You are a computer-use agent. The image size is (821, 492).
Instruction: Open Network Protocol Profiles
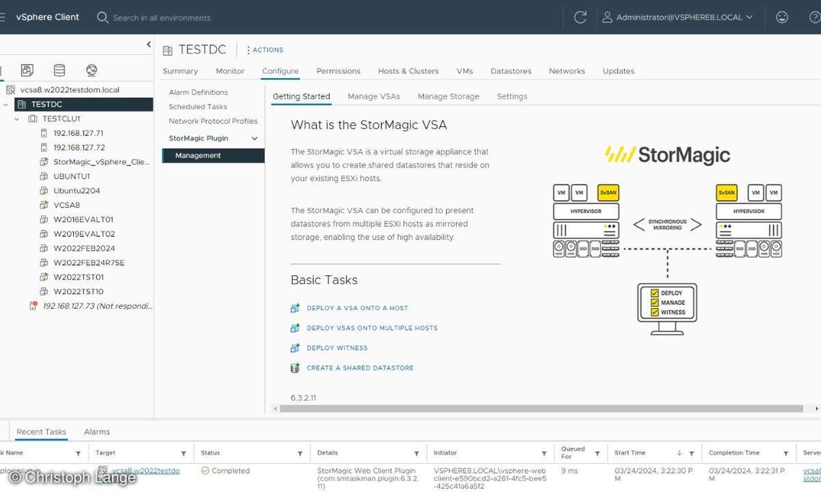[x=213, y=121]
